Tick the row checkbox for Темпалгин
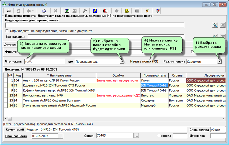The width and height of the screenshot is (229, 145). pos(5,100)
